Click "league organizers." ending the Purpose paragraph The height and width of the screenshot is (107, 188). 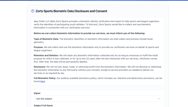coord(43,50)
